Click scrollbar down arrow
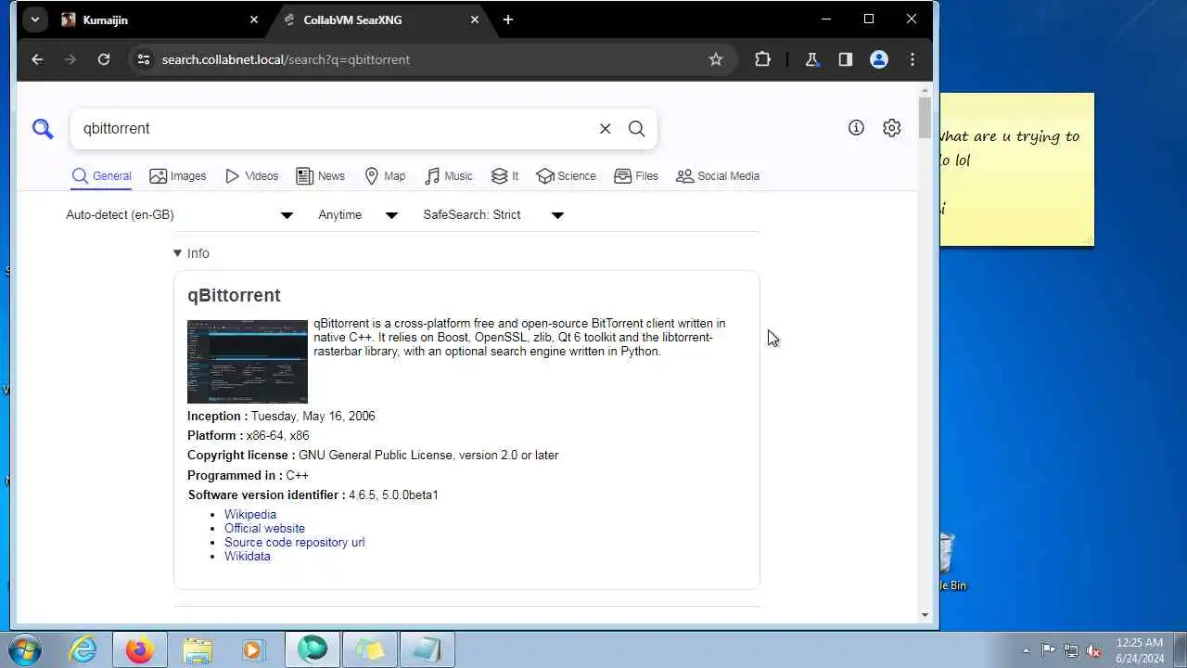The height and width of the screenshot is (668, 1187). (x=925, y=614)
